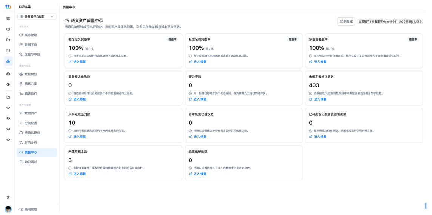Click the 知识库 IC button
Image resolution: width=432 pixels, height=215 pixels.
click(346, 21)
